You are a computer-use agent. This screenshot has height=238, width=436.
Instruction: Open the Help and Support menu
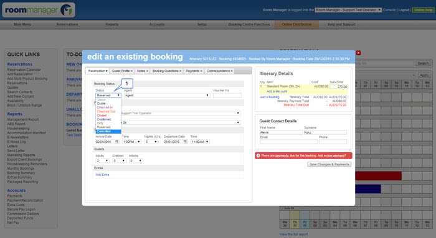pos(341,24)
